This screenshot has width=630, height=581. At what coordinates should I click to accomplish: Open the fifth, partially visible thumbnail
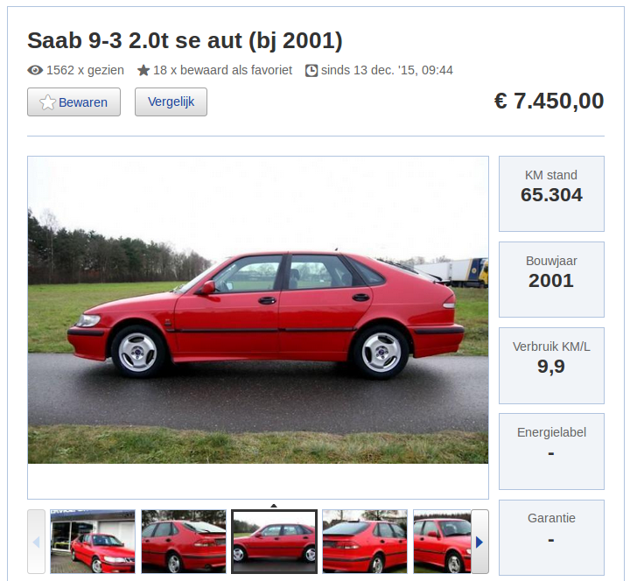point(442,542)
